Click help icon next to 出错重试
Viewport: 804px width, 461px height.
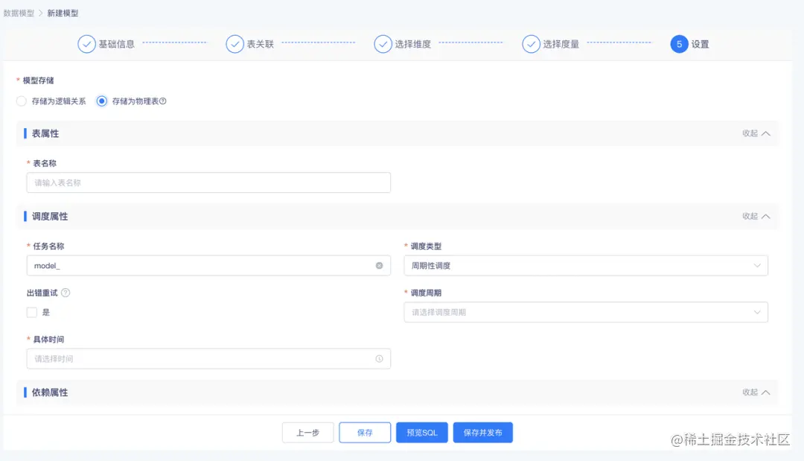(x=66, y=293)
